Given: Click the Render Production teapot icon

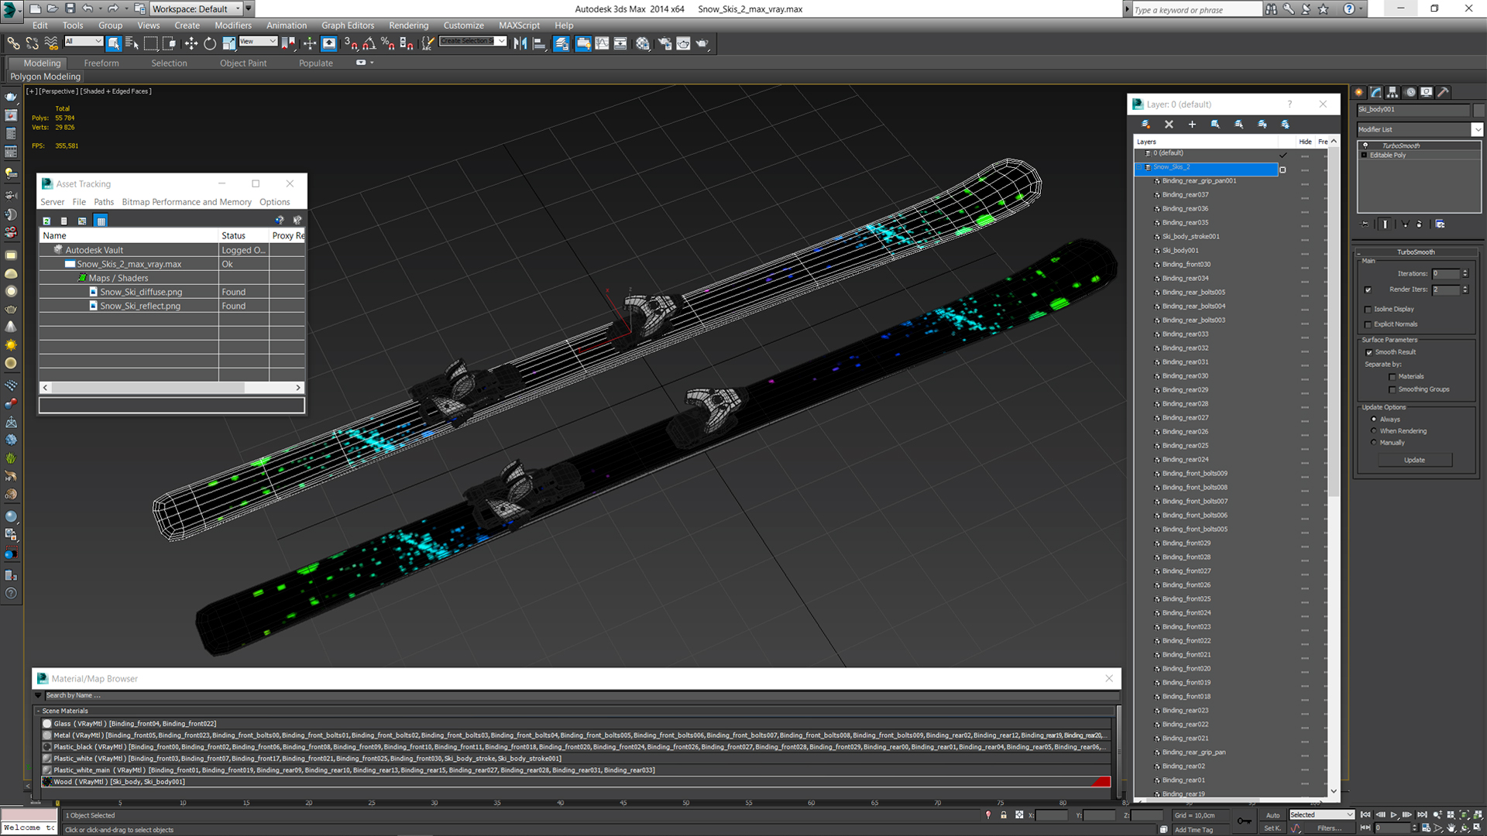Looking at the screenshot, I should point(702,43).
